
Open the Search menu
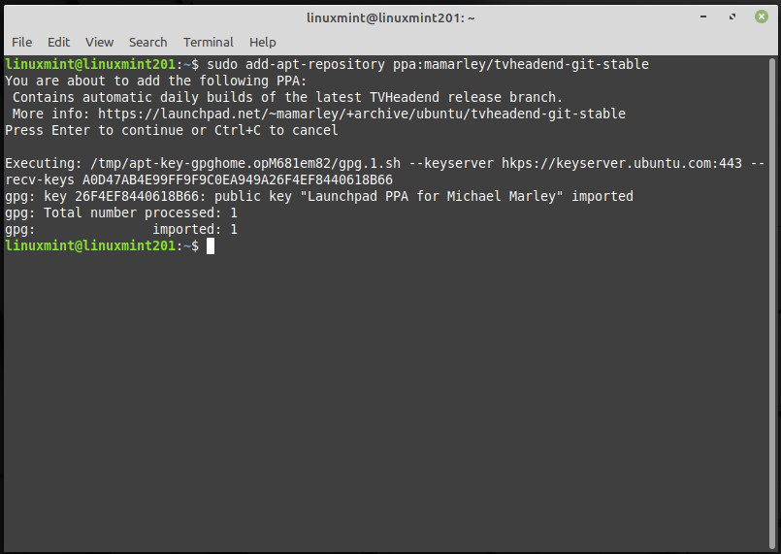pos(147,42)
